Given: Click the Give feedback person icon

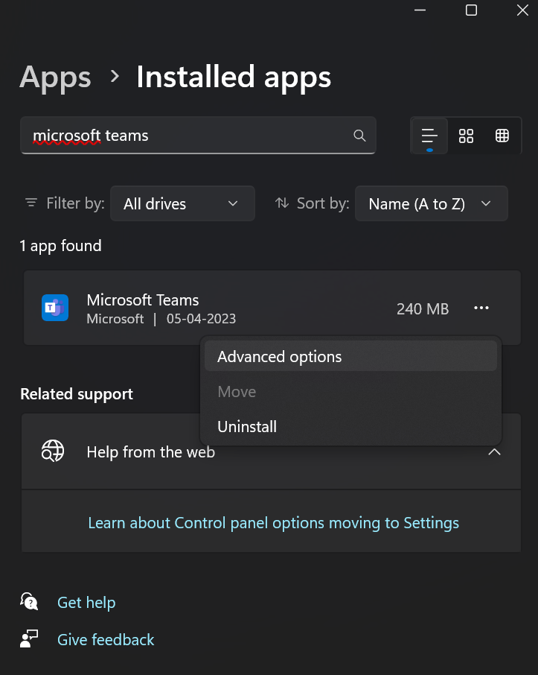Looking at the screenshot, I should click(30, 639).
